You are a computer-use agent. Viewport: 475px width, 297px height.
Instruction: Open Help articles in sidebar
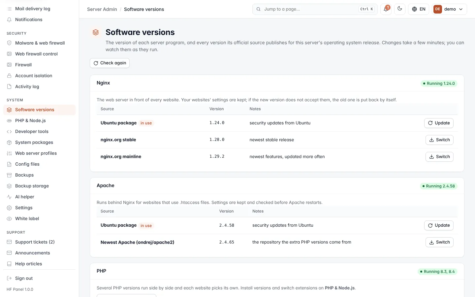(x=40, y=264)
